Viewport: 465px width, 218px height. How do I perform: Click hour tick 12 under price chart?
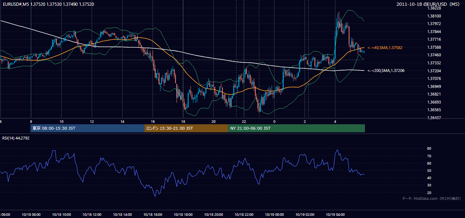tap(92, 121)
